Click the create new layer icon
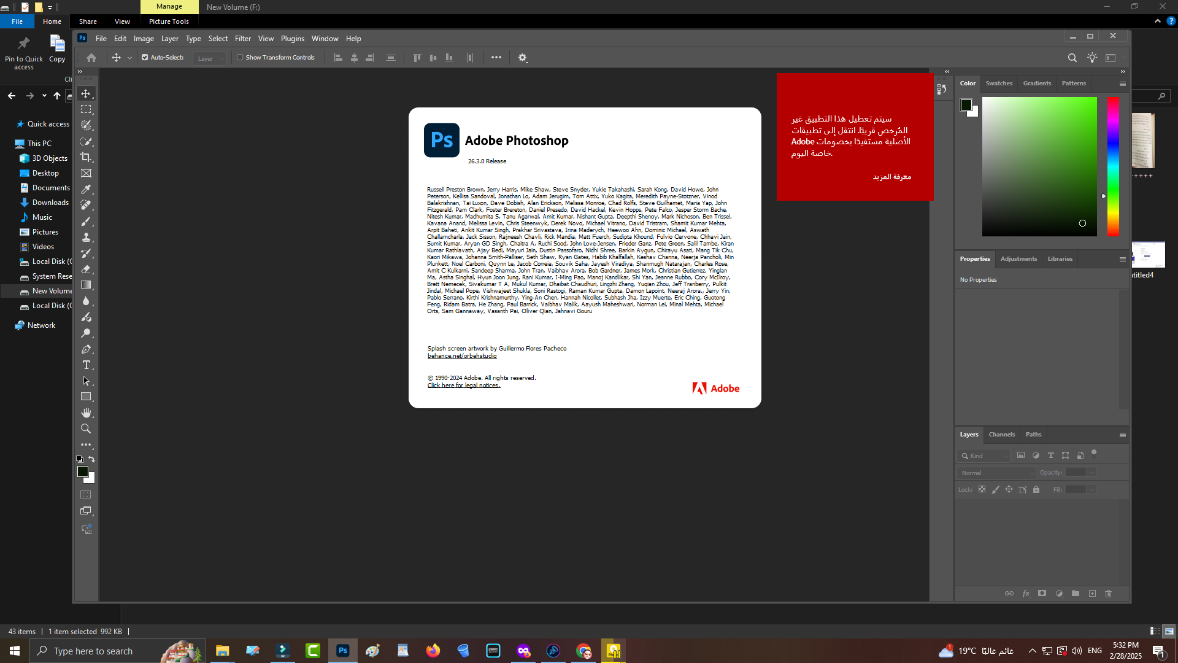 point(1092,594)
